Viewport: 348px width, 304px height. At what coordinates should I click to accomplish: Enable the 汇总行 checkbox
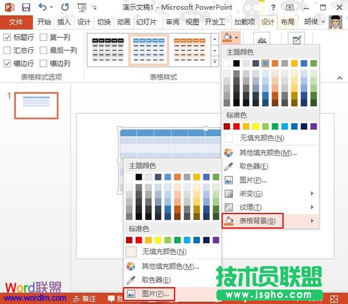[x=7, y=50]
